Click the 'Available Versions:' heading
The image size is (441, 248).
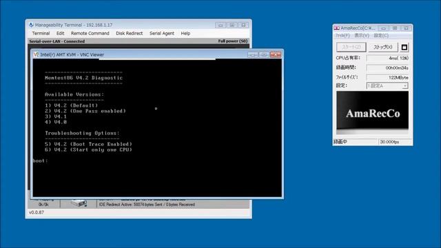(74, 94)
